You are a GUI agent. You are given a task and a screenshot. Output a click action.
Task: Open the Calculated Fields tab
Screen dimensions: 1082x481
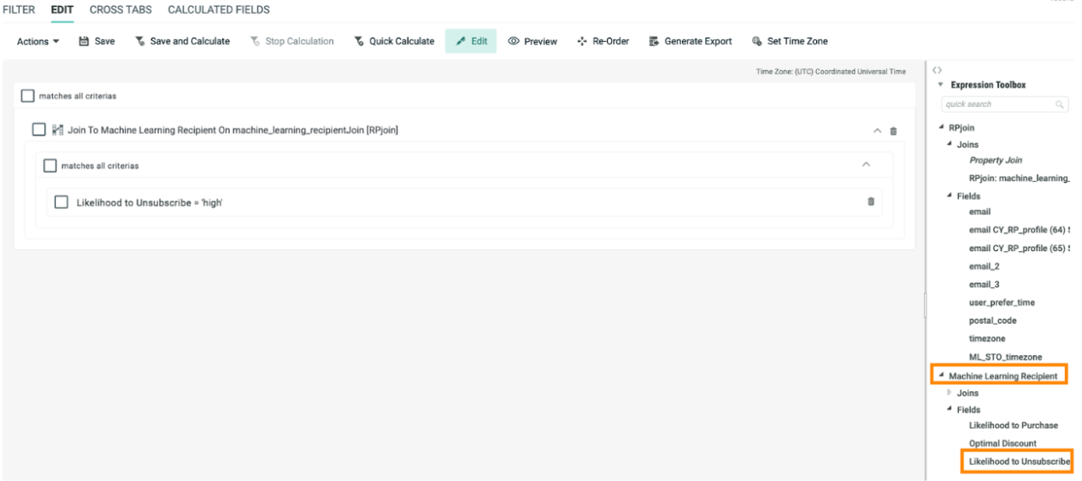(x=219, y=10)
